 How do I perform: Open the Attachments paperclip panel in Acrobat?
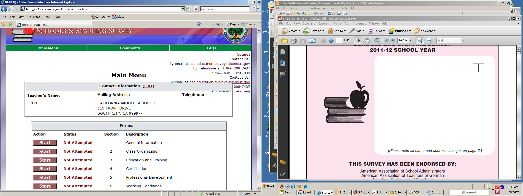[282, 174]
